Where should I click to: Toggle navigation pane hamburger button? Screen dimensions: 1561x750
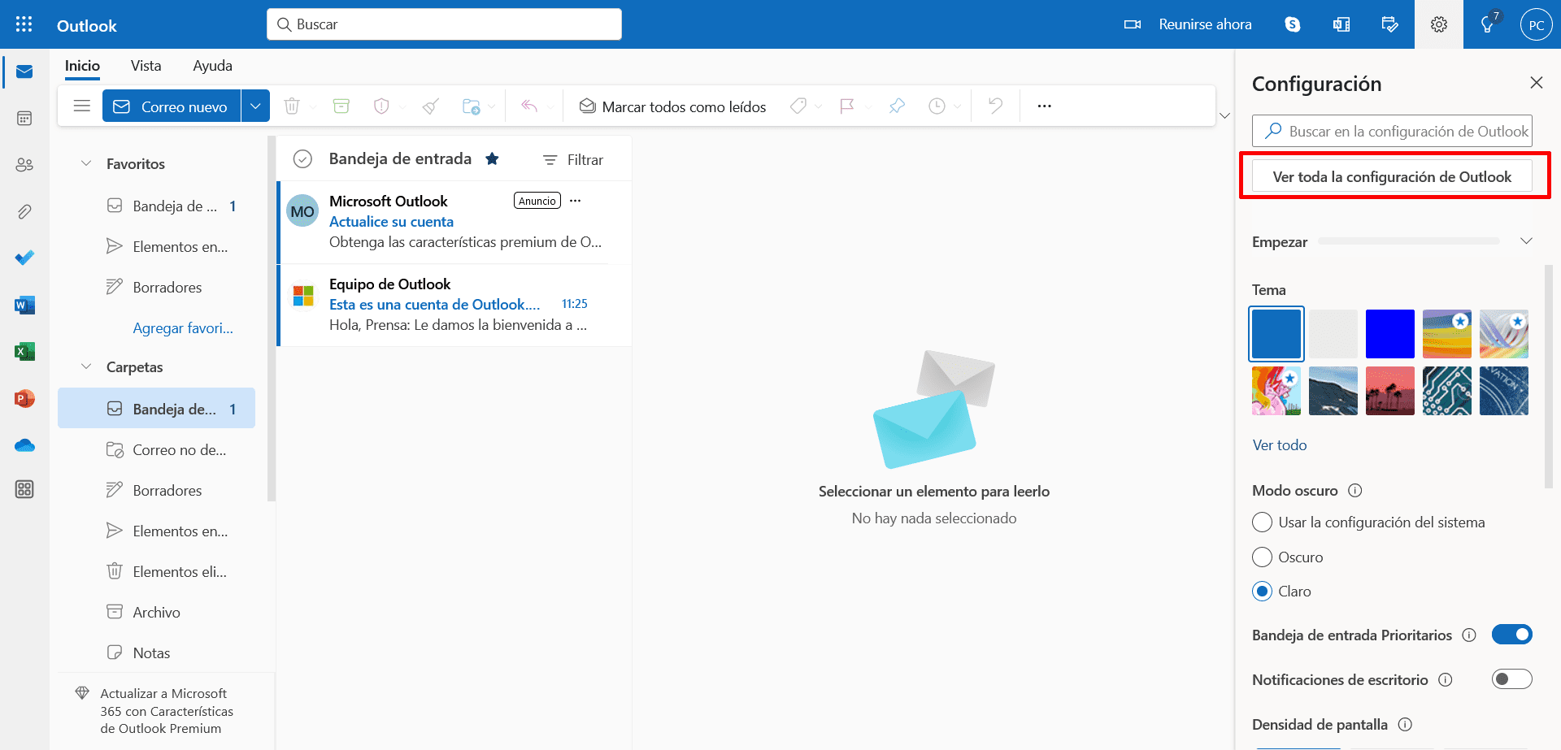(x=81, y=106)
